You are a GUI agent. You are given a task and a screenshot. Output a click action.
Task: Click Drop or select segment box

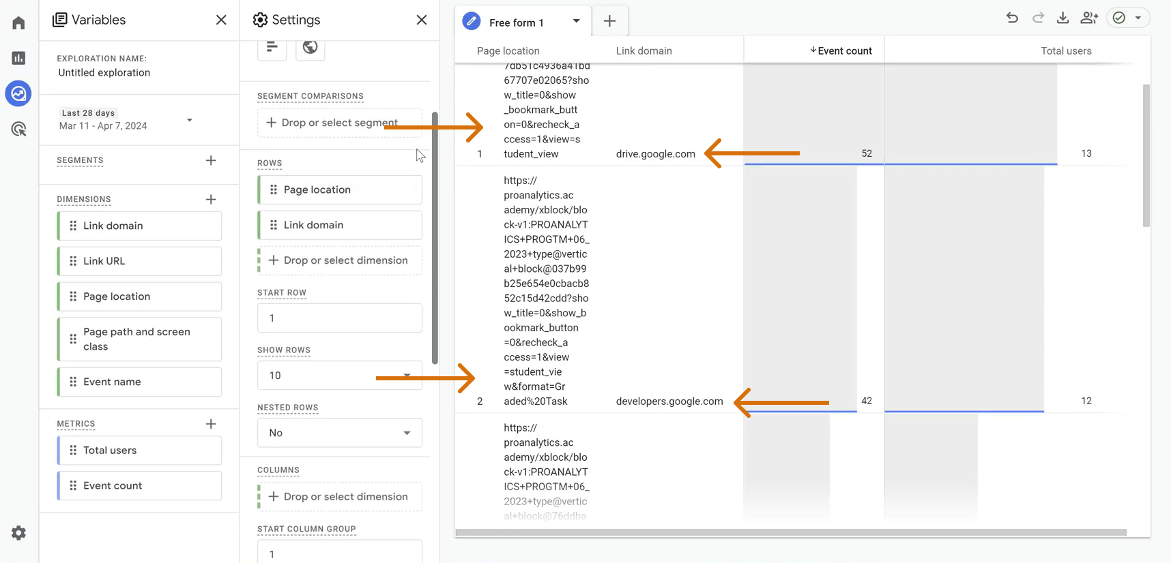point(340,123)
